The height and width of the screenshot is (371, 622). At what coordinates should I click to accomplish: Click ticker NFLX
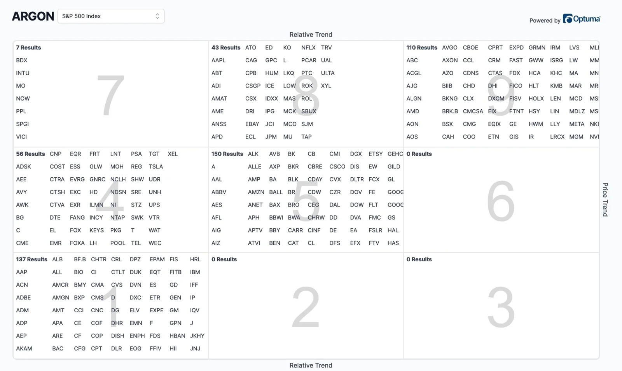(308, 47)
